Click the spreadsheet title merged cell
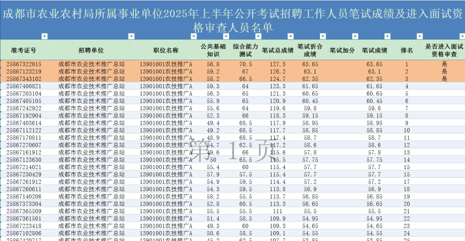 (x=232, y=19)
